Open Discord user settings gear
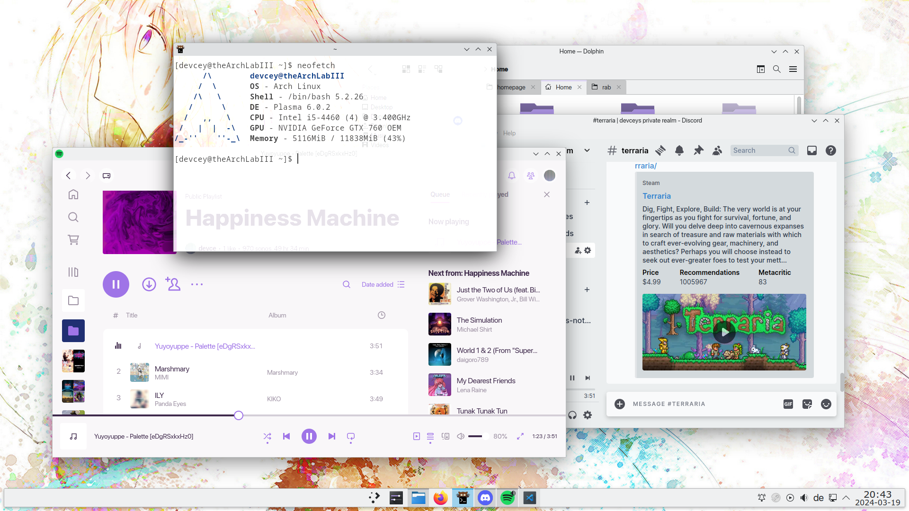Viewport: 909px width, 511px height. [x=588, y=415]
